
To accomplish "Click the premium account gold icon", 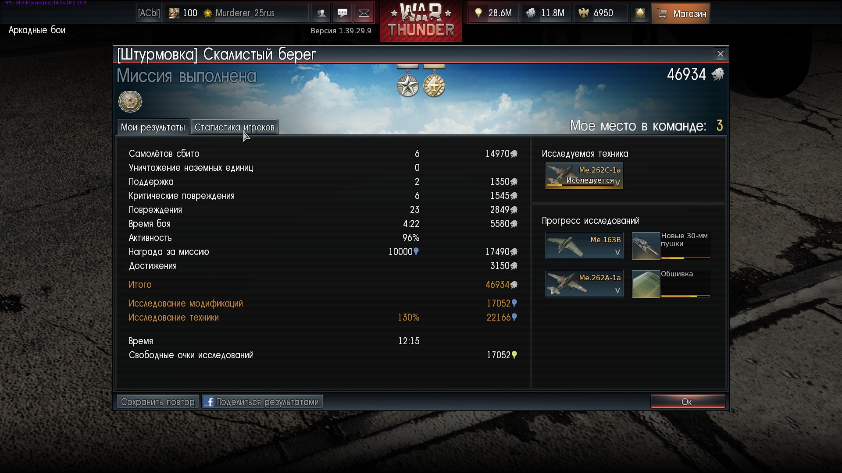I will pos(640,13).
